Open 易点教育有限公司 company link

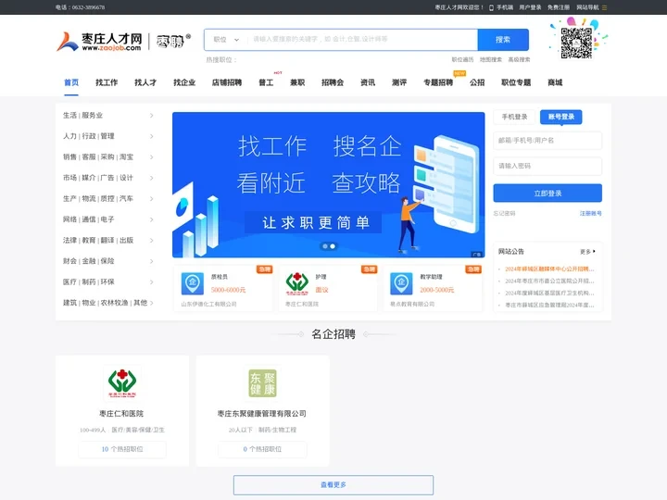coord(412,304)
